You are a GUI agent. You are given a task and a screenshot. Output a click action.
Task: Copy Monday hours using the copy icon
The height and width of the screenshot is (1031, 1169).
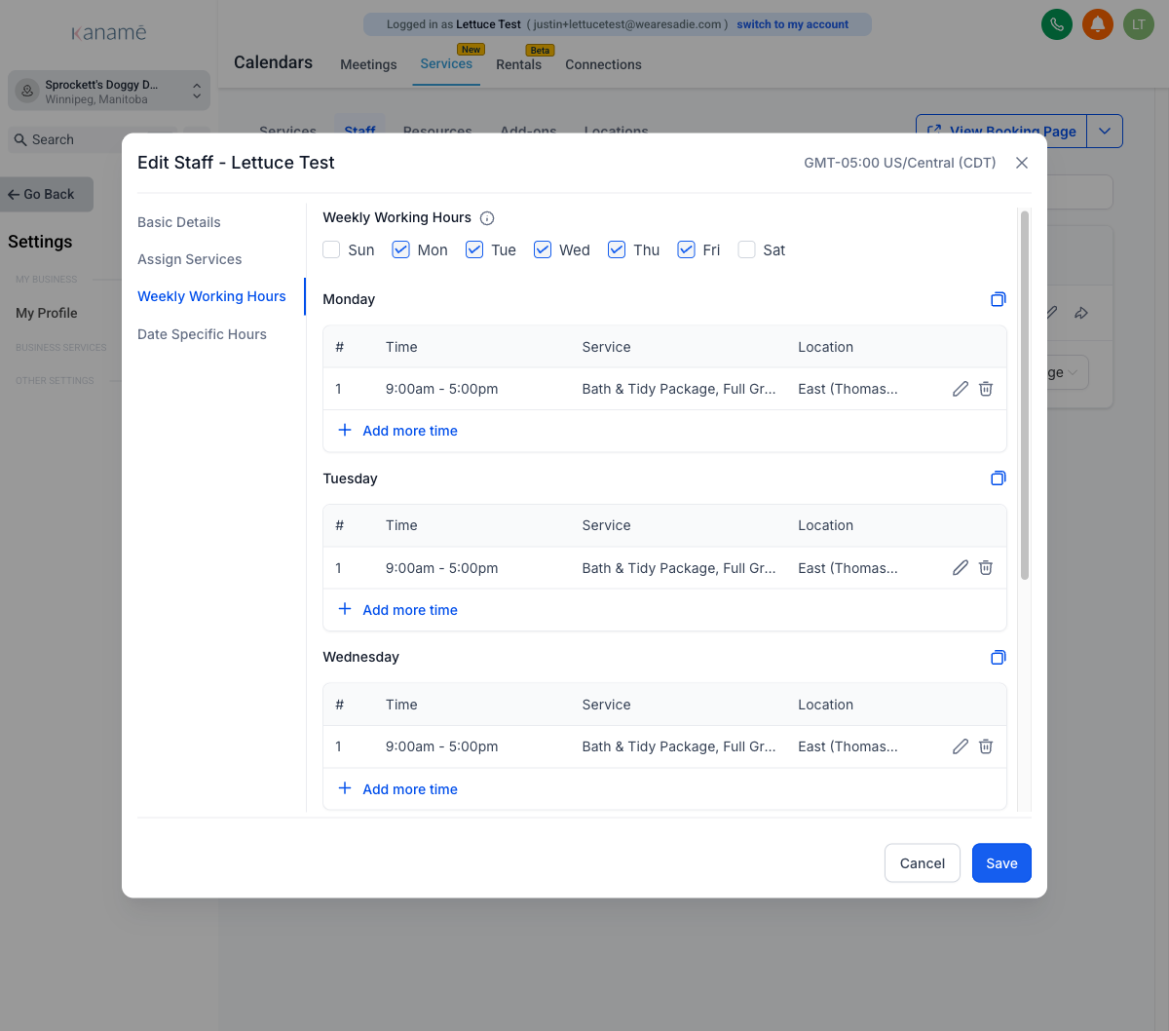click(998, 299)
